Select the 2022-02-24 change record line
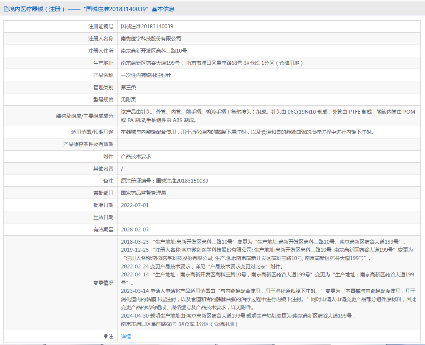 click(202, 266)
